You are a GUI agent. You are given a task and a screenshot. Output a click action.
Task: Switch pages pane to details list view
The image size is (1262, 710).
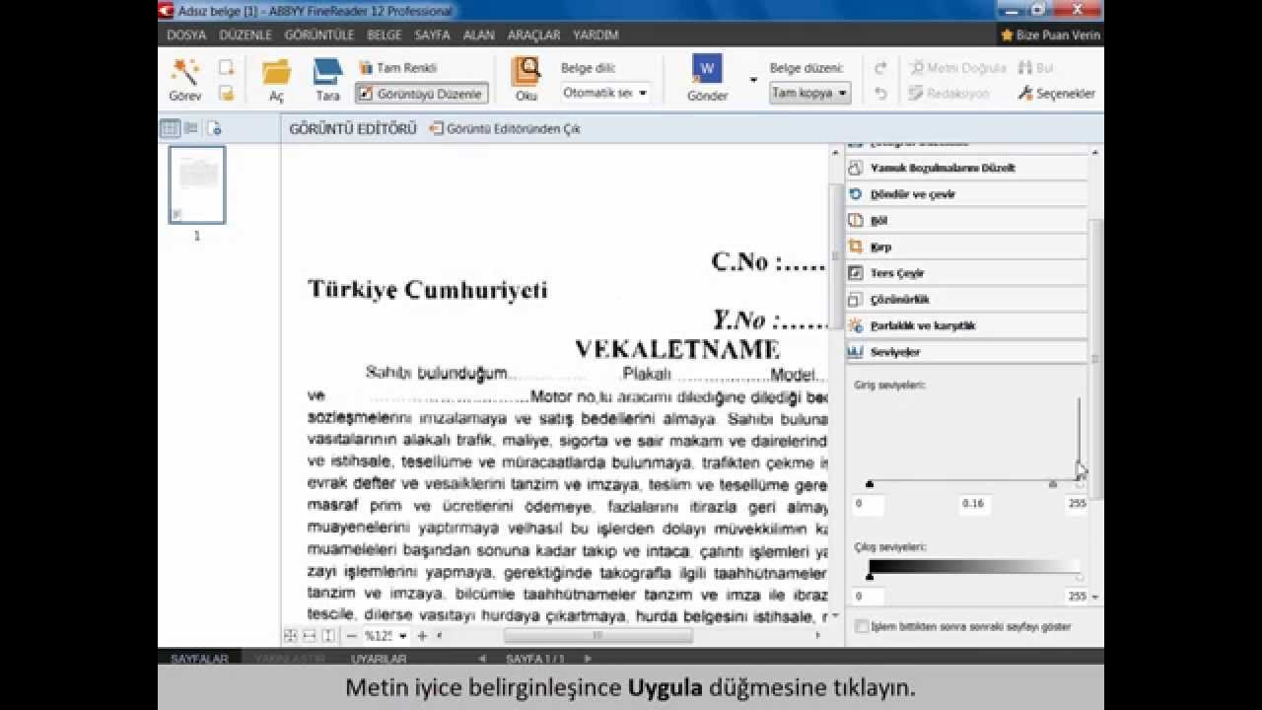point(191,128)
